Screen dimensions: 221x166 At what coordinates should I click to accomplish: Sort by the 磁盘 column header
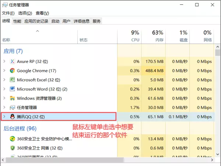click(178, 37)
